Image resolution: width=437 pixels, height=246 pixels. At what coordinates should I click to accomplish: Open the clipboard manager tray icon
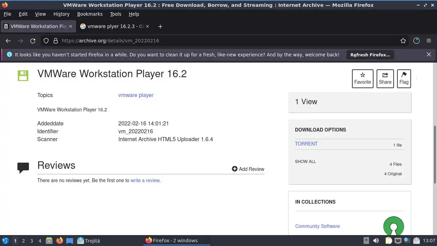(389, 241)
